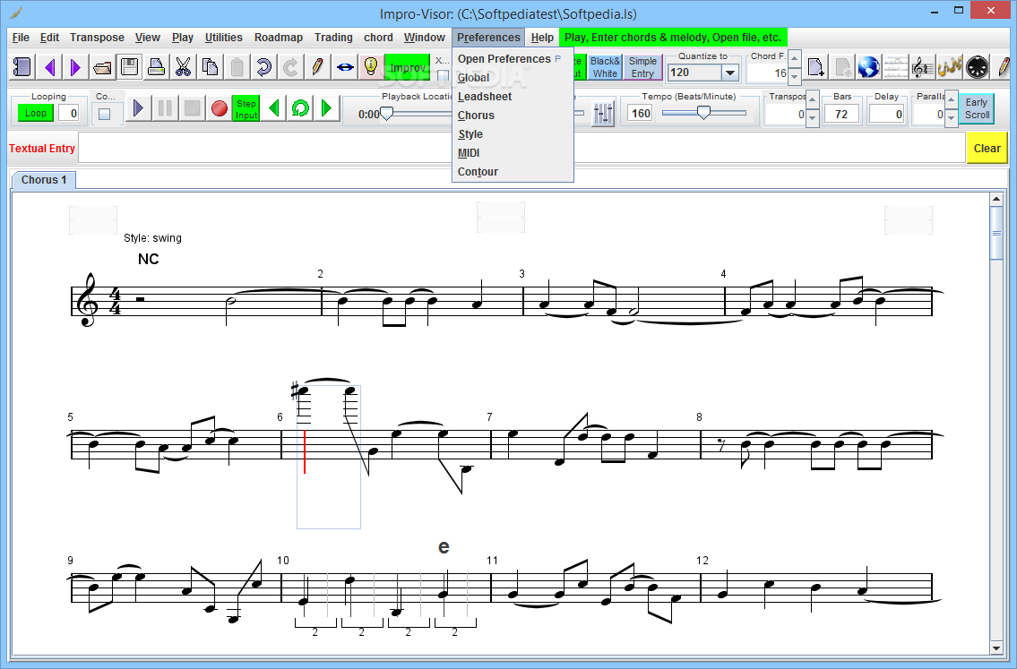
Task: Click the Tempo slider handle
Action: tap(703, 114)
